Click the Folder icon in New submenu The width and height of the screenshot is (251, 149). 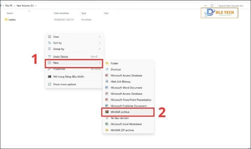107,63
